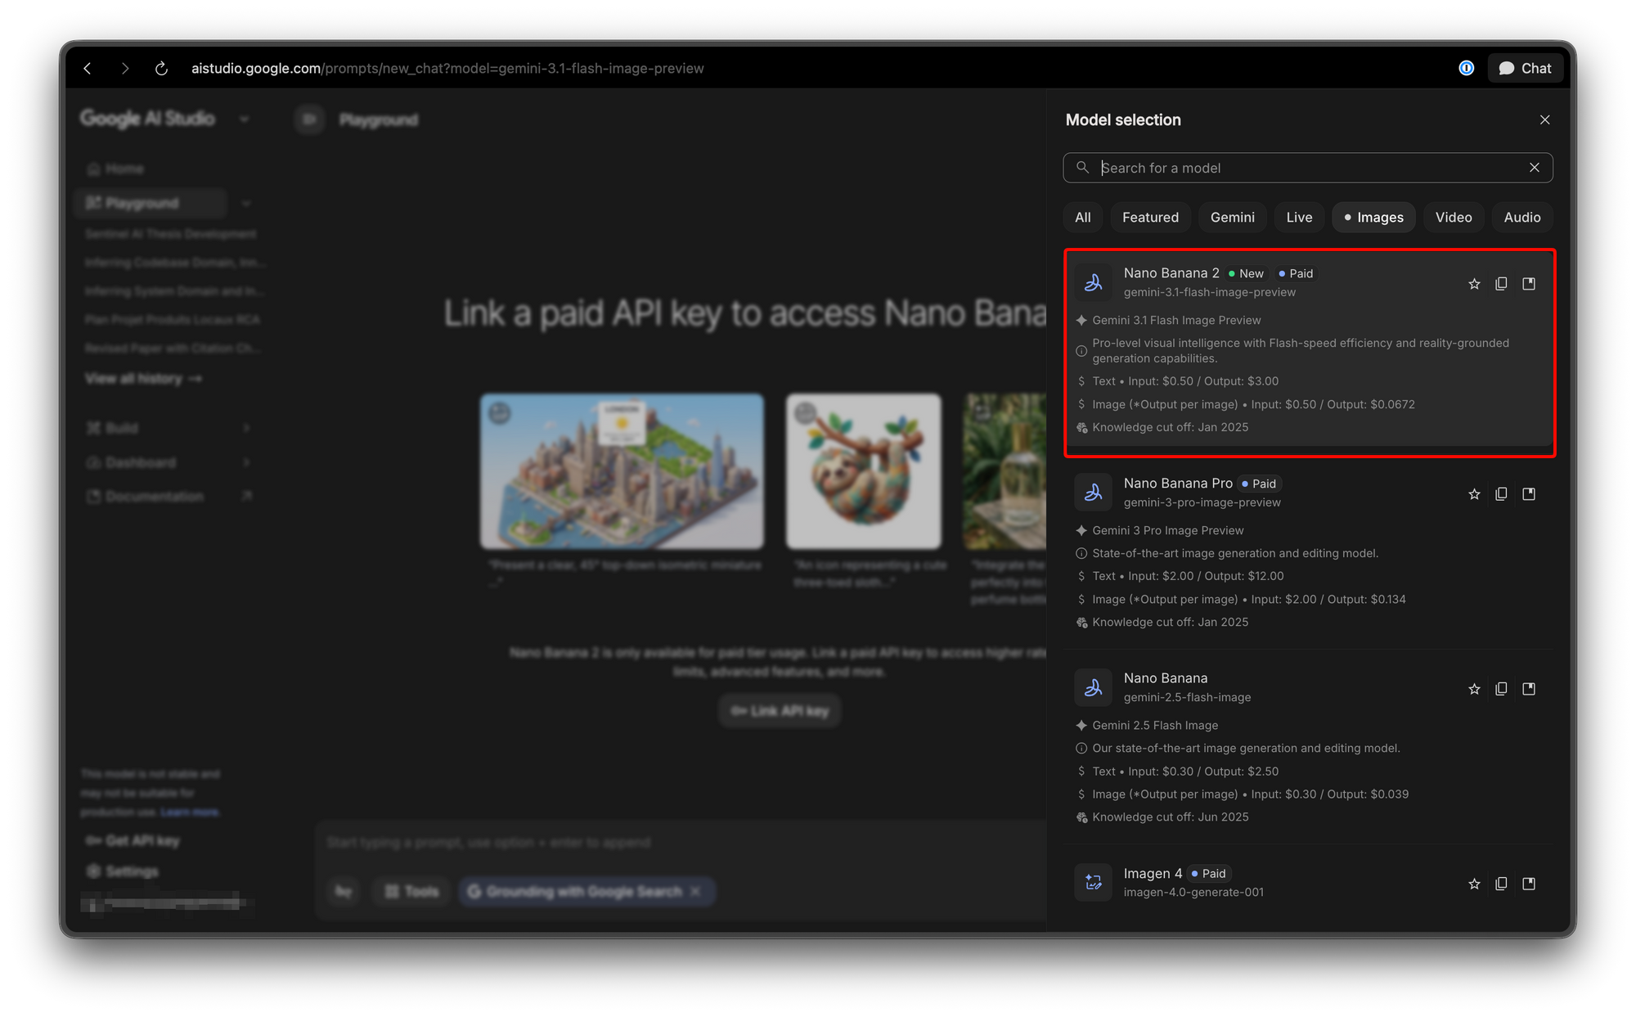Select the Live models filter
This screenshot has width=1636, height=1017.
[x=1299, y=218]
